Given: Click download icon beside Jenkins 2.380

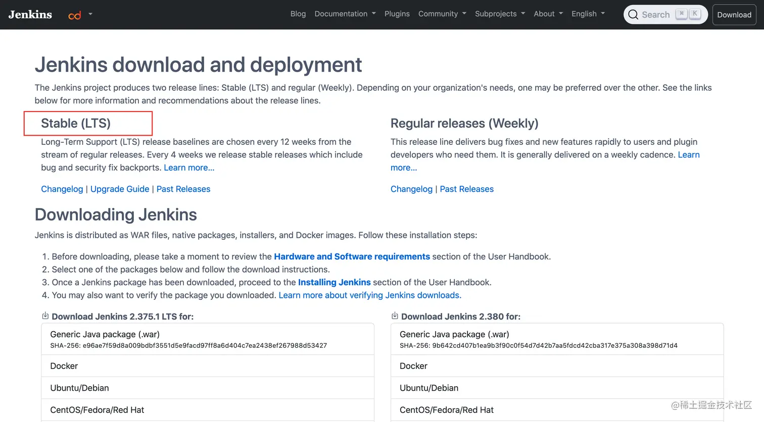Looking at the screenshot, I should pyautogui.click(x=395, y=316).
